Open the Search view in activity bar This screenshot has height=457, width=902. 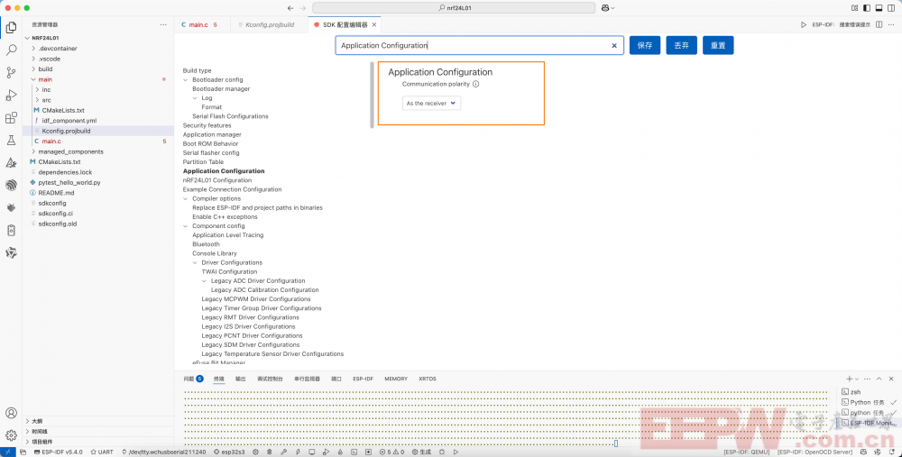[11, 50]
